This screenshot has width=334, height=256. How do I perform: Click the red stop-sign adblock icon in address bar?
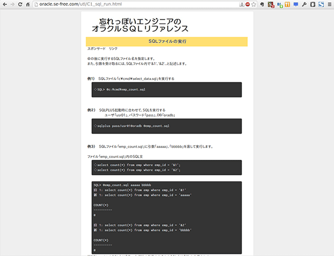pos(248,4)
